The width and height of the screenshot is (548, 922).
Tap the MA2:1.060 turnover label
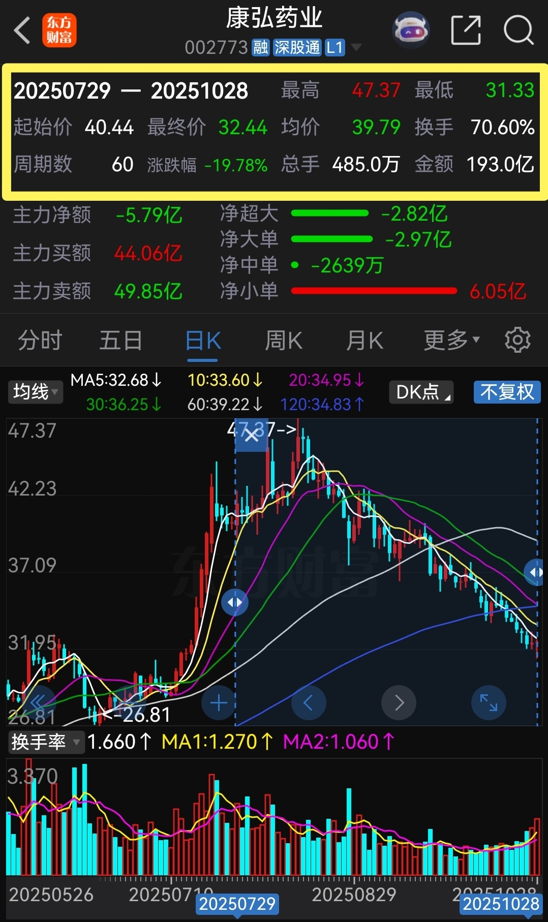(339, 742)
